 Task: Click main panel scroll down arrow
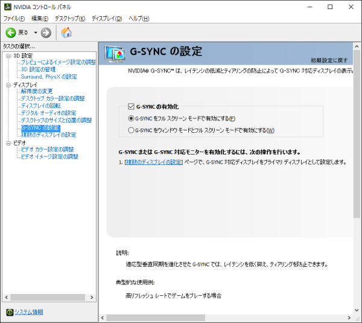click(x=357, y=310)
